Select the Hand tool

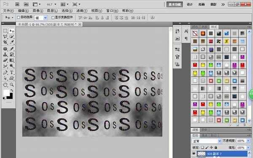click(5, 84)
